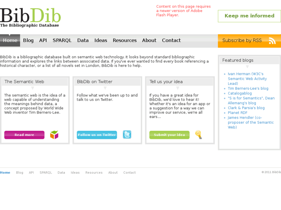
Task: Click API in the footer
Action: pyautogui.click(x=31, y=173)
